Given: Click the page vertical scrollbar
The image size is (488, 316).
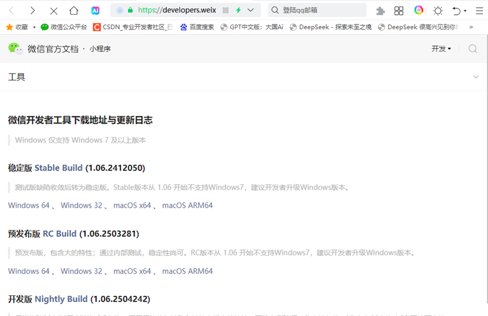Looking at the screenshot, I should point(486,168).
